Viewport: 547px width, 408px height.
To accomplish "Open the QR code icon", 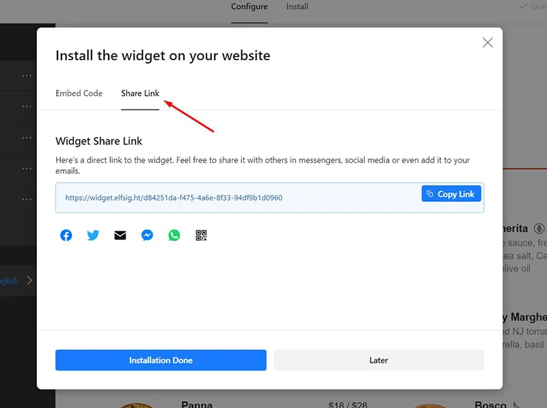I will 201,235.
